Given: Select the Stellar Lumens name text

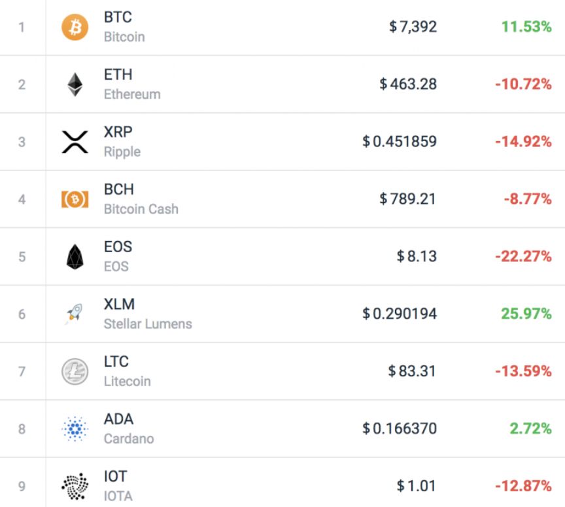Looking at the screenshot, I should (x=148, y=324).
